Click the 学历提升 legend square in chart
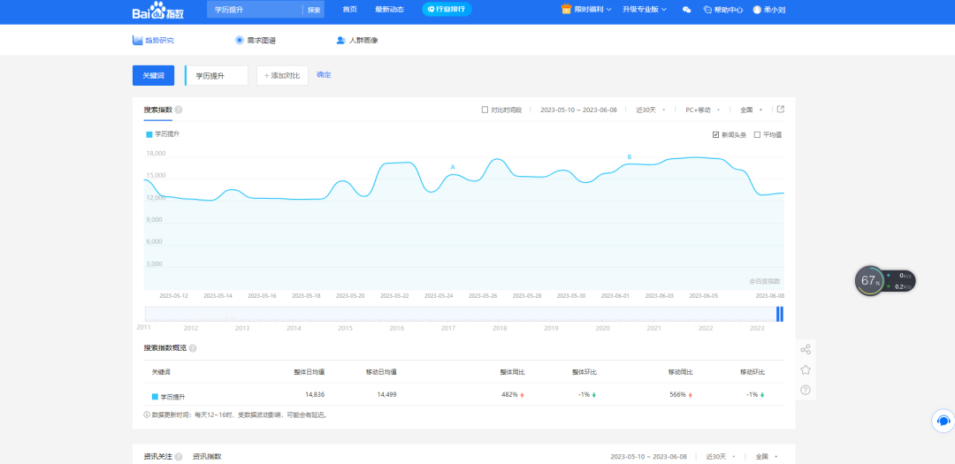 (149, 134)
